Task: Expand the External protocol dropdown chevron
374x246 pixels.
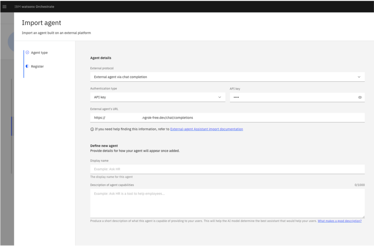Action: (359, 77)
